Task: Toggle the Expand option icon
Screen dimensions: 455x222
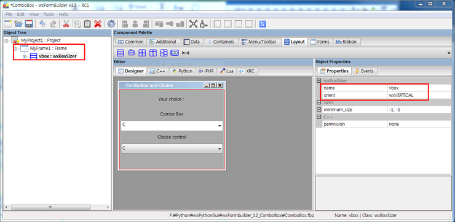Action: 194,24
